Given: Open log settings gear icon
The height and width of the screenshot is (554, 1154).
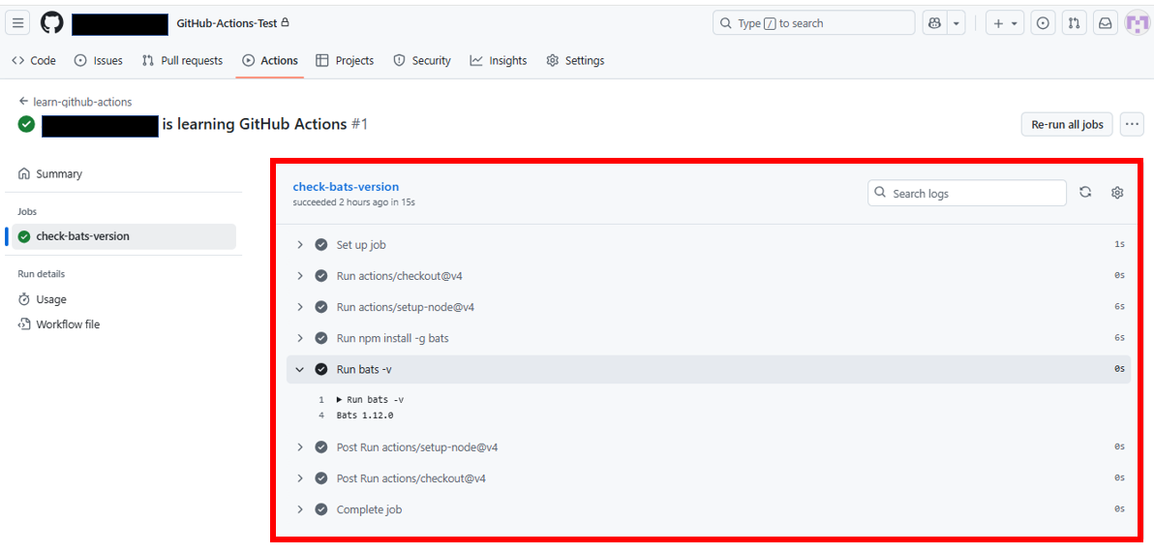Looking at the screenshot, I should (x=1117, y=193).
